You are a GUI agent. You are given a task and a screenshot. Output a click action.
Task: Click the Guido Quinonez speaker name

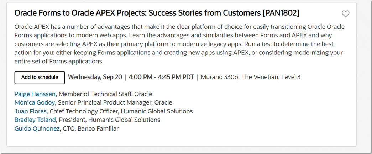[37, 129]
